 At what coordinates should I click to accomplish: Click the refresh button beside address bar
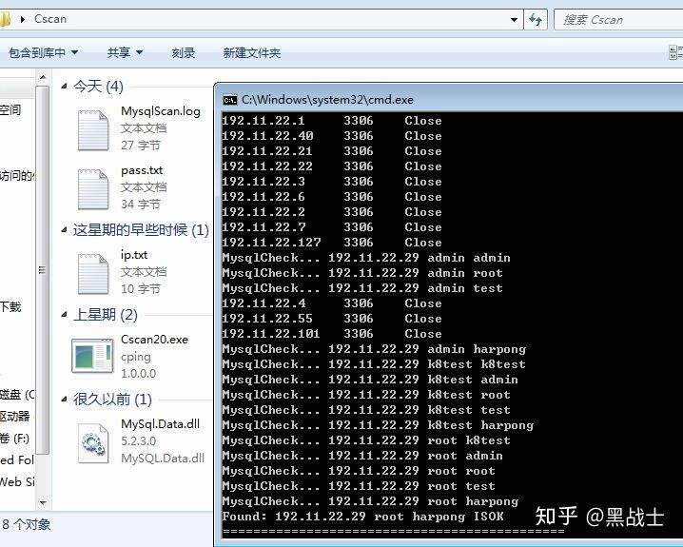(x=536, y=19)
